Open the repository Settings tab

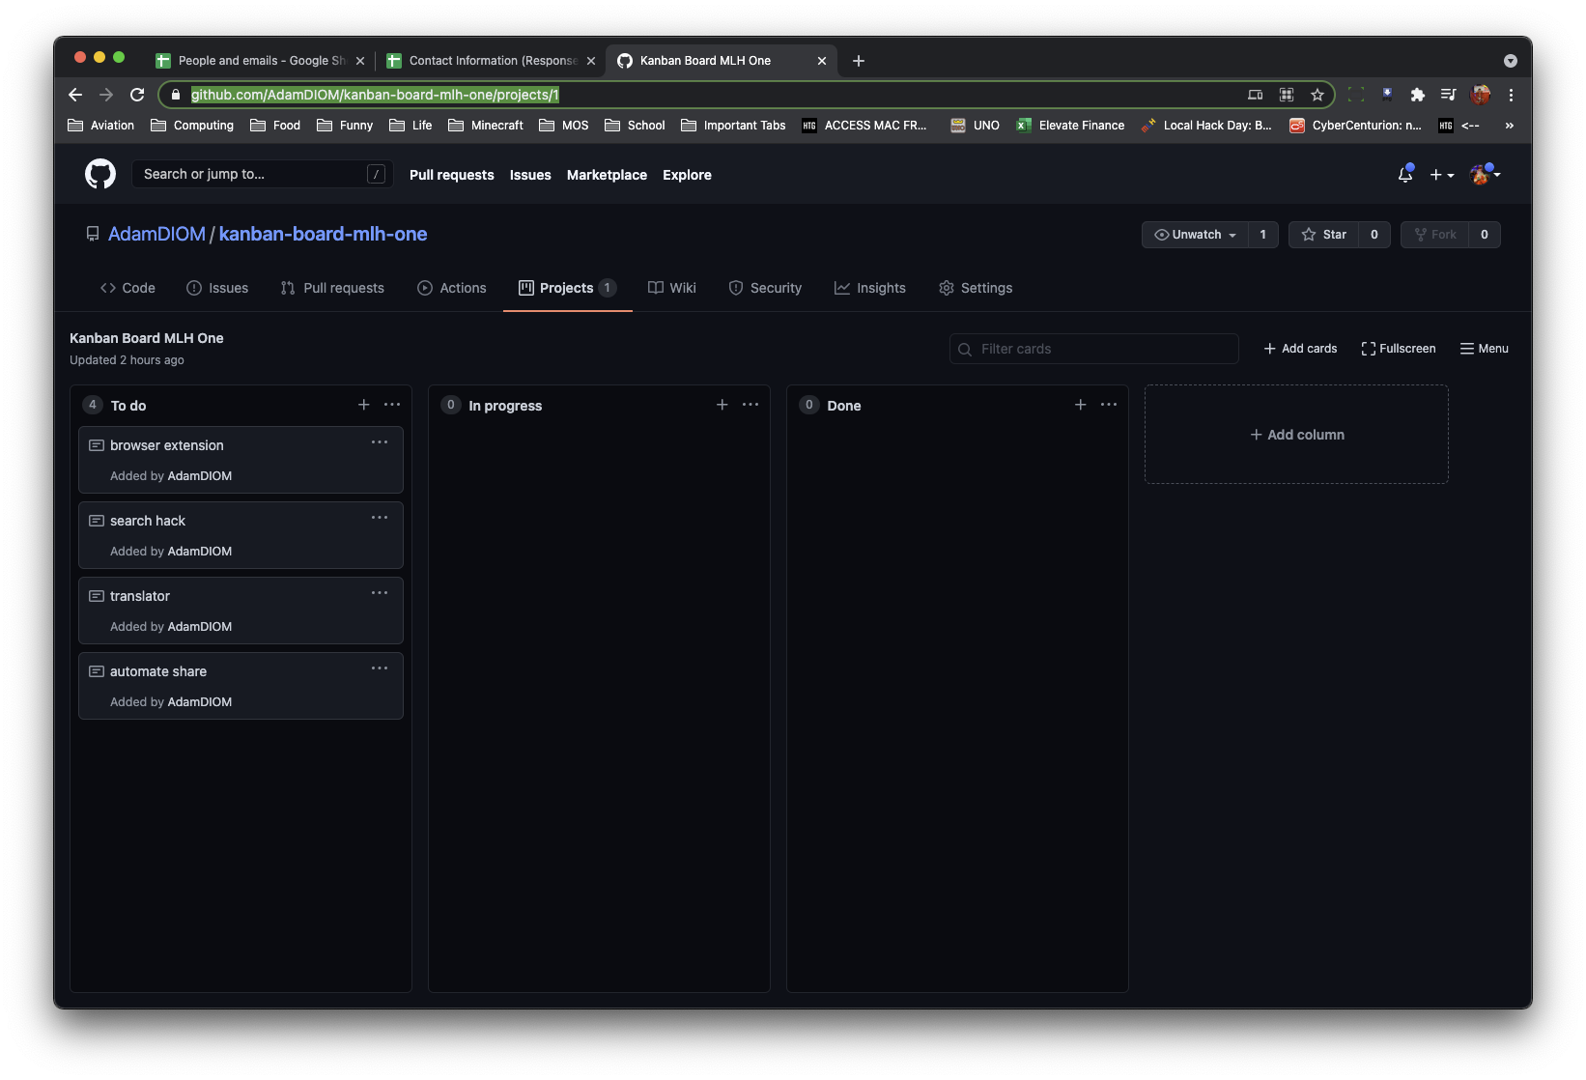[976, 288]
